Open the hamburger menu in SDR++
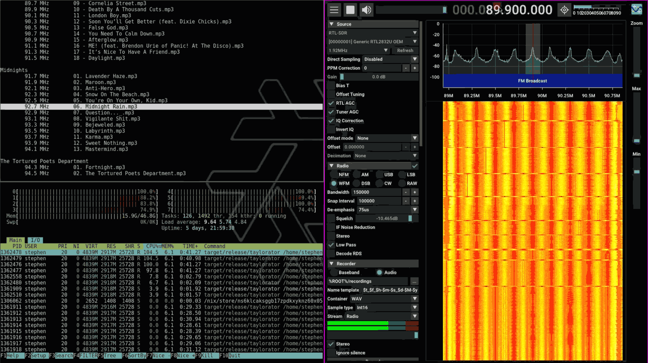 coord(334,9)
